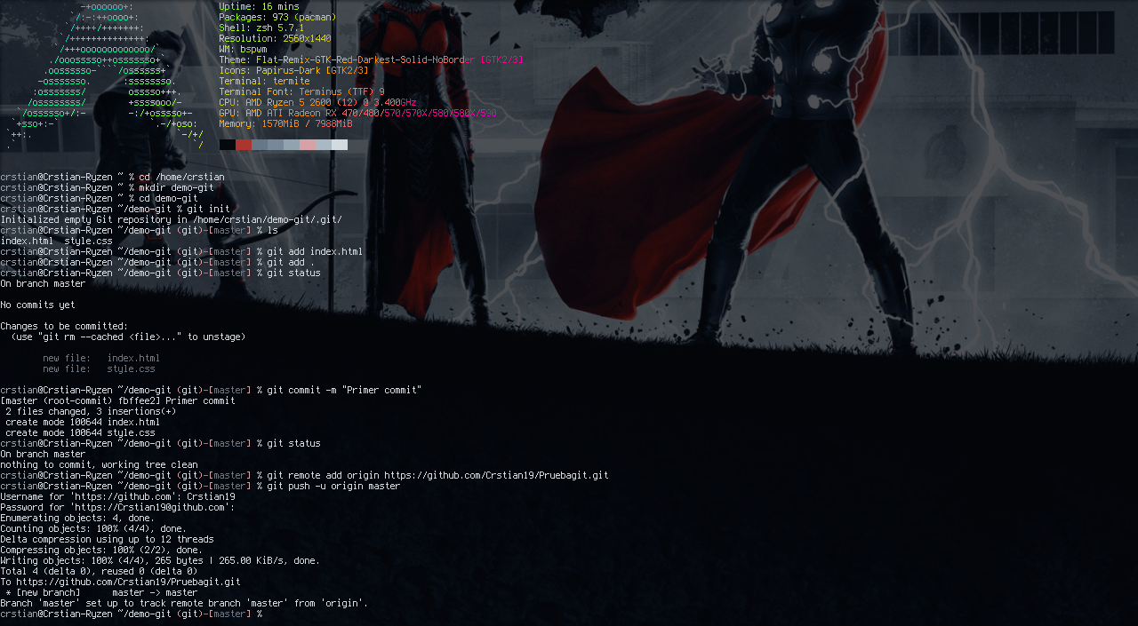Viewport: 1138px width, 626px height.
Task: Click the 'GPU: AMD ATI Radeon RX' line
Action: click(357, 114)
